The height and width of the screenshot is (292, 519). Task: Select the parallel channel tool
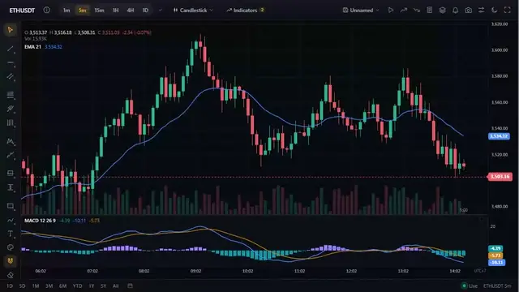pyautogui.click(x=11, y=77)
